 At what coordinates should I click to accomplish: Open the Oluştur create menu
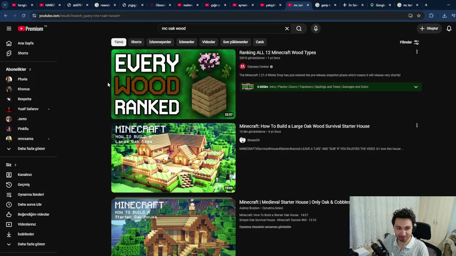click(429, 28)
